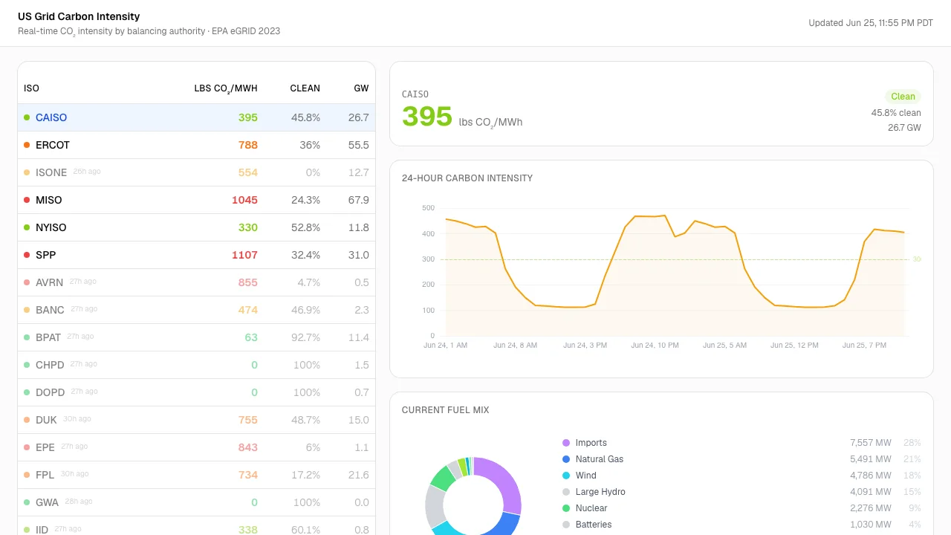Select the DUK row
Viewport: 951px width, 535px height.
196,420
